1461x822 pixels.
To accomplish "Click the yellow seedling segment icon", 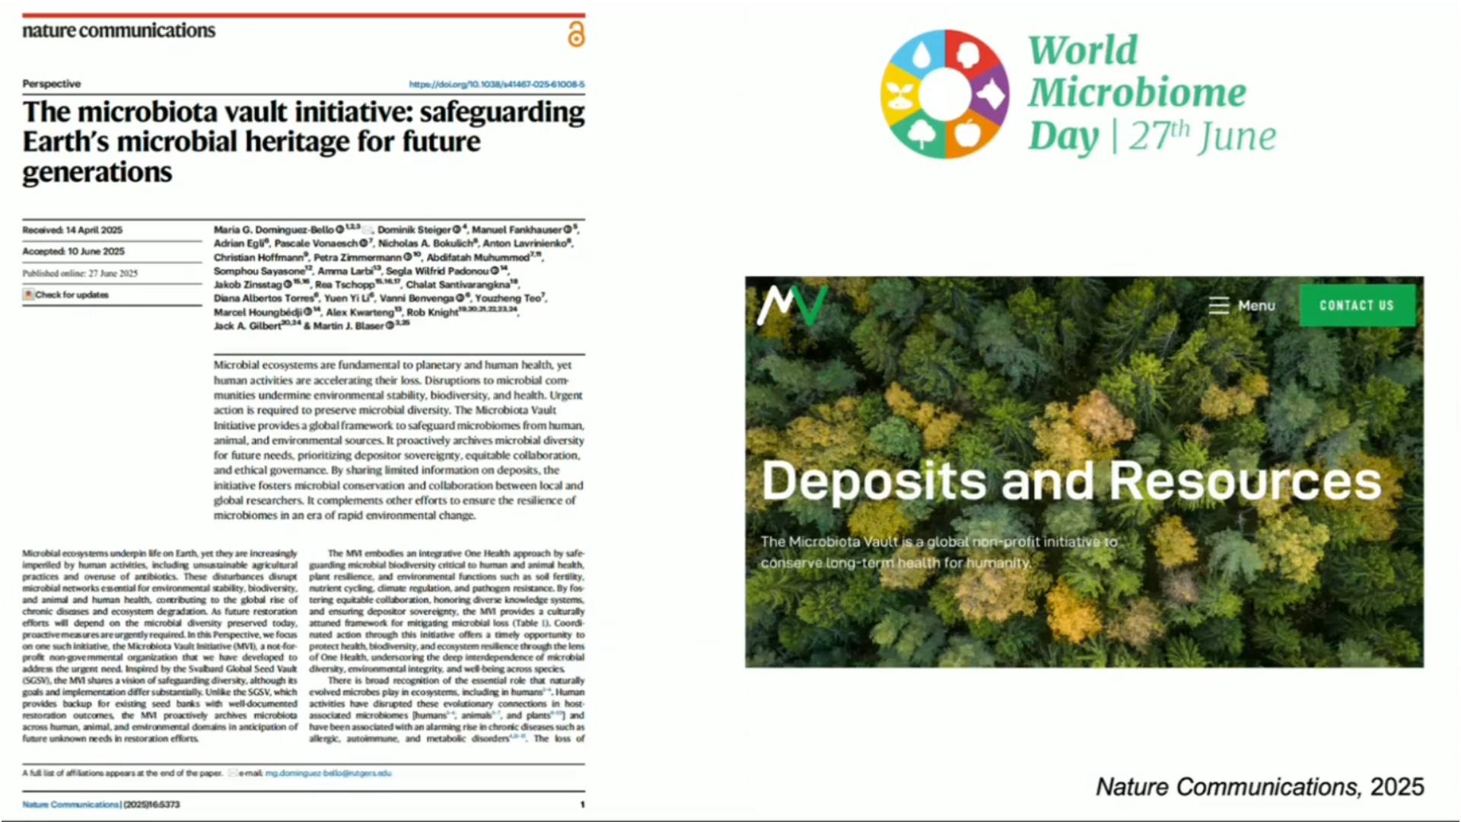I will (x=899, y=94).
